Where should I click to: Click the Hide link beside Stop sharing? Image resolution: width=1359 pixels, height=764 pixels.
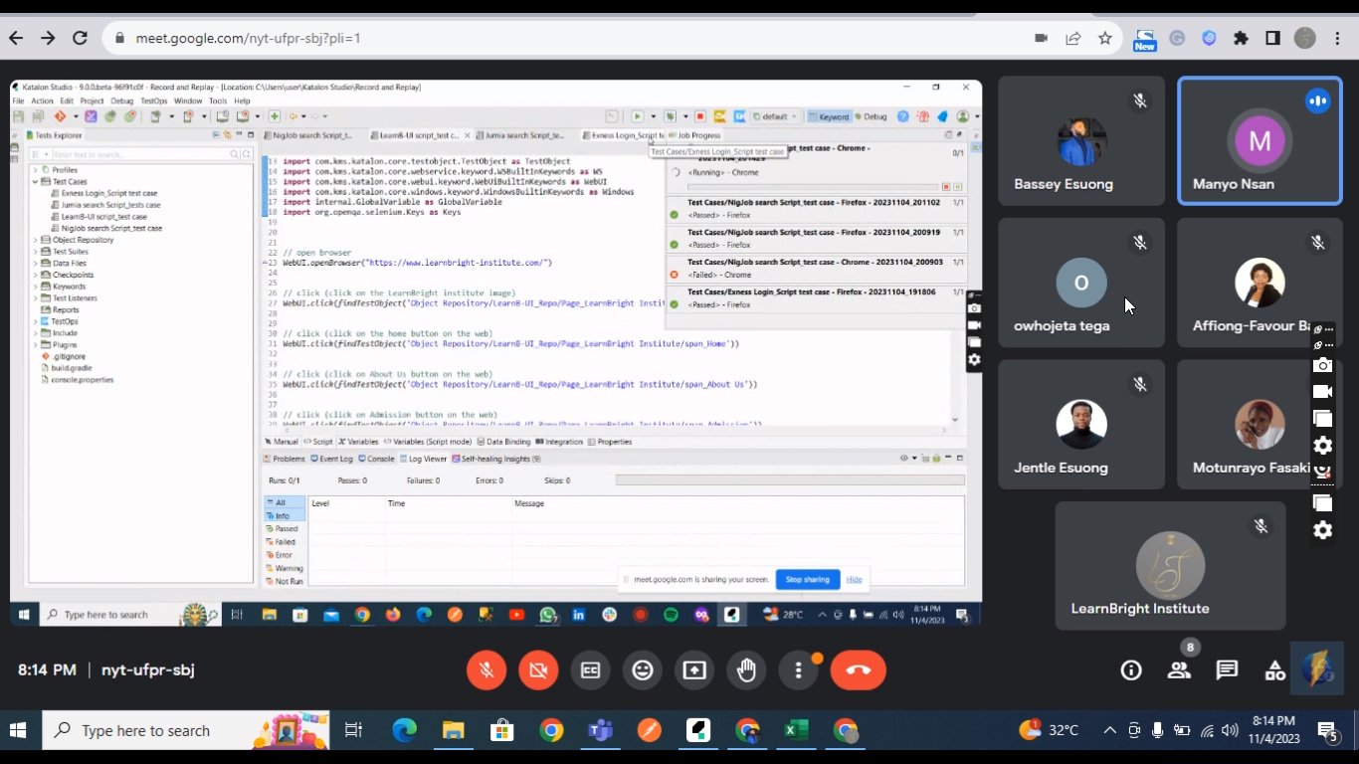coord(854,579)
